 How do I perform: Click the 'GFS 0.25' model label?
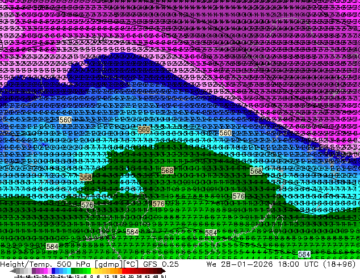(x=161, y=264)
